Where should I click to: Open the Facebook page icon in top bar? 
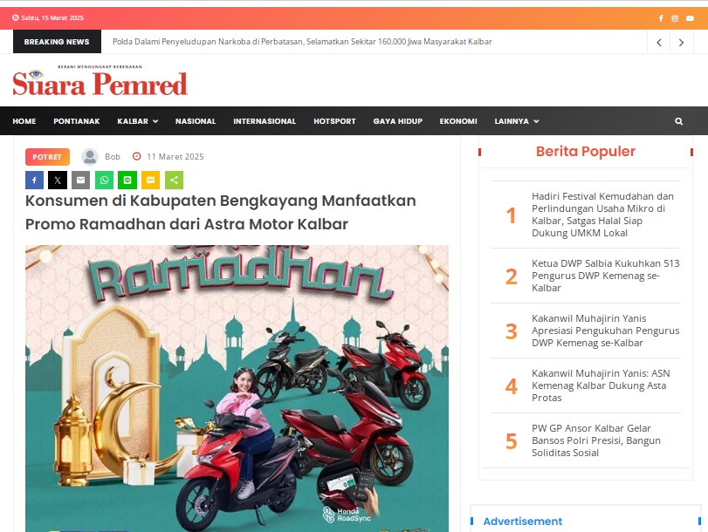coord(661,18)
